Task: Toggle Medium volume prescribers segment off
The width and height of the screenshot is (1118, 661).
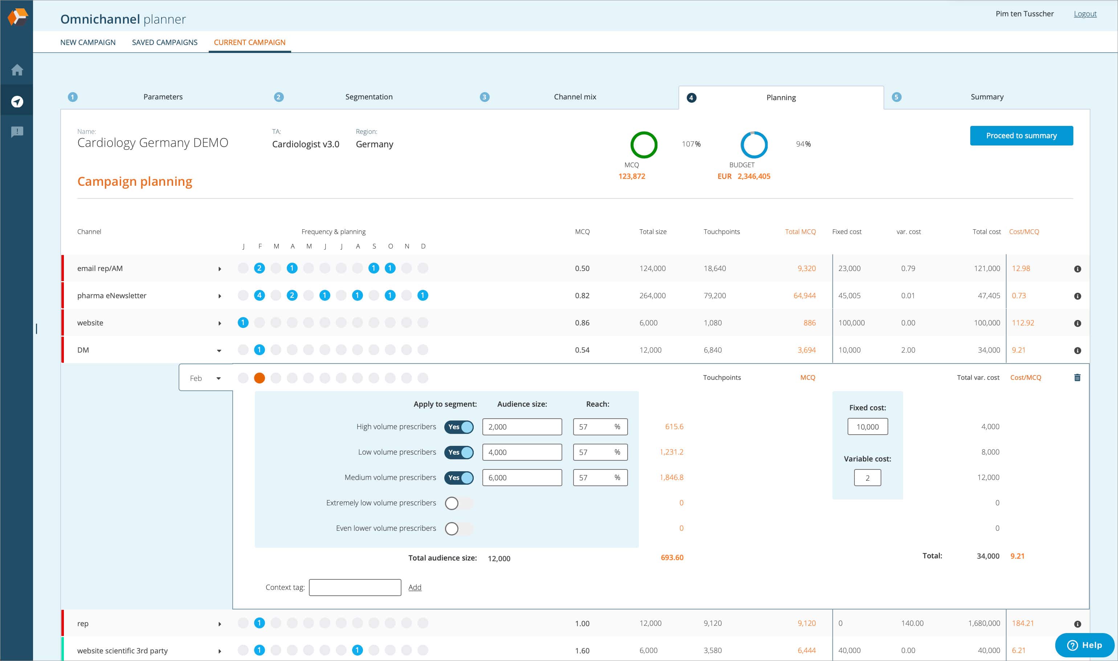Action: tap(459, 478)
